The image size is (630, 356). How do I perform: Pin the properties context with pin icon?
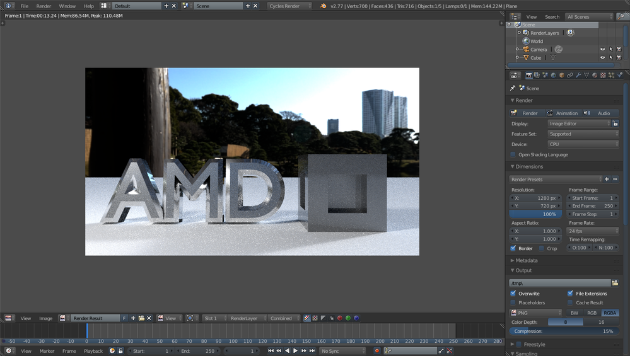coord(512,88)
